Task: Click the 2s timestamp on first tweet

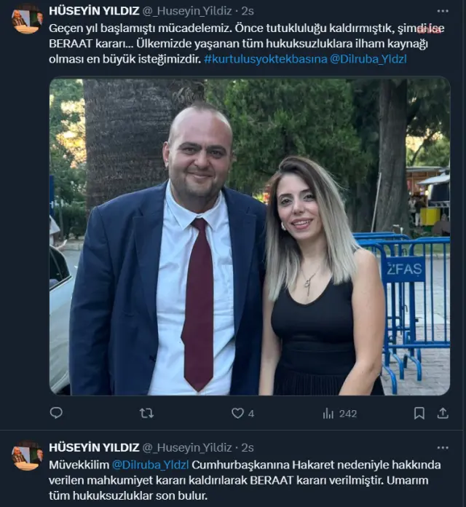Action: point(248,11)
